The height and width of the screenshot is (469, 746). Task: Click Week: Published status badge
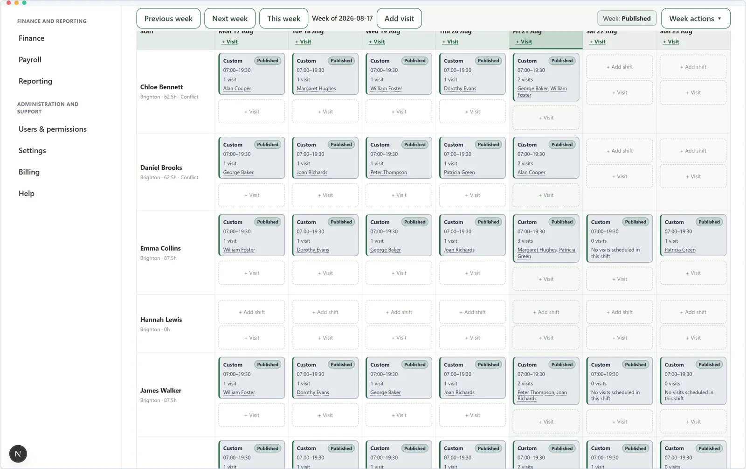tap(627, 19)
